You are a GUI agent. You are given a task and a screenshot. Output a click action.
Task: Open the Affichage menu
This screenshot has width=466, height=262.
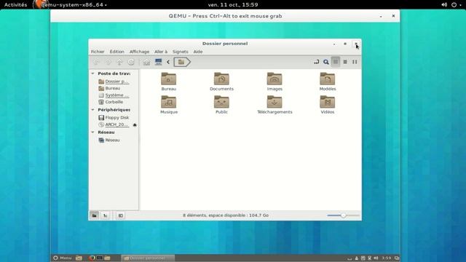pos(139,52)
